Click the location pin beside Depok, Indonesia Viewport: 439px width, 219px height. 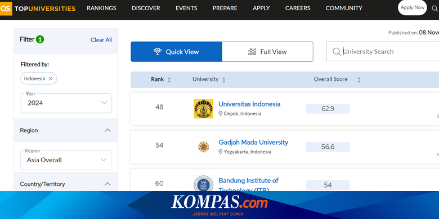(x=220, y=113)
